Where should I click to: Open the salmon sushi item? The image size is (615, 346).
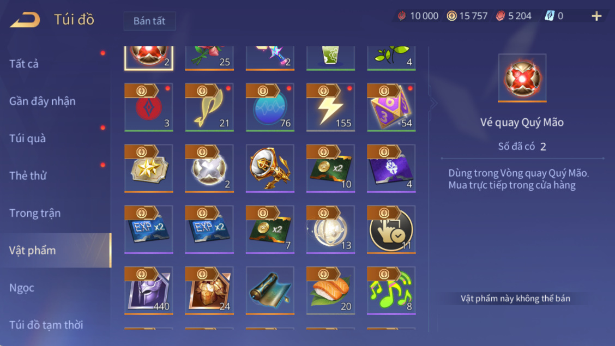pos(330,290)
